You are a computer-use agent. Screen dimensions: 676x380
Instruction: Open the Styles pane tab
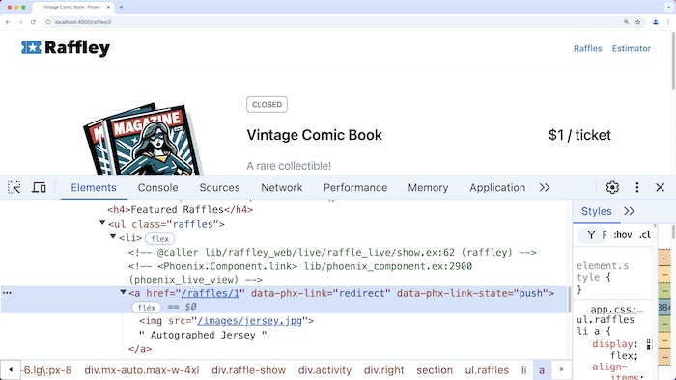596,211
